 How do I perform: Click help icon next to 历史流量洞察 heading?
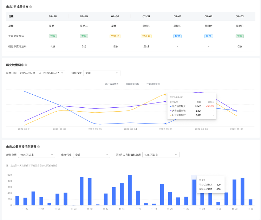tap(26, 65)
